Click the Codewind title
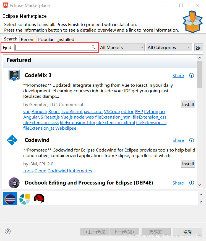The height and width of the screenshot is (241, 206). (x=37, y=140)
